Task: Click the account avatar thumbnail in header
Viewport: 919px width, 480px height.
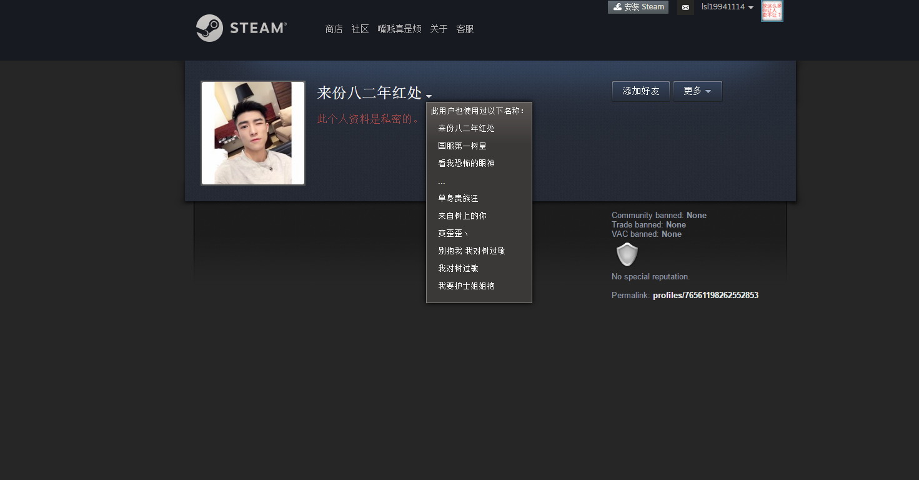Action: point(772,11)
